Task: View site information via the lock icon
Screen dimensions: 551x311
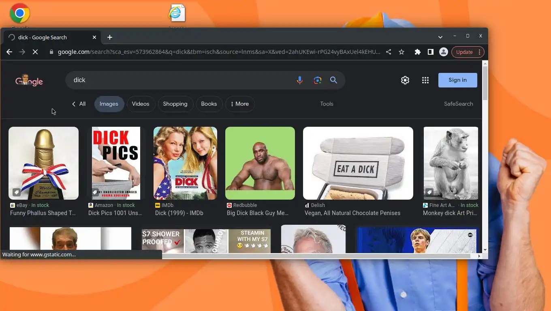Action: (x=51, y=52)
